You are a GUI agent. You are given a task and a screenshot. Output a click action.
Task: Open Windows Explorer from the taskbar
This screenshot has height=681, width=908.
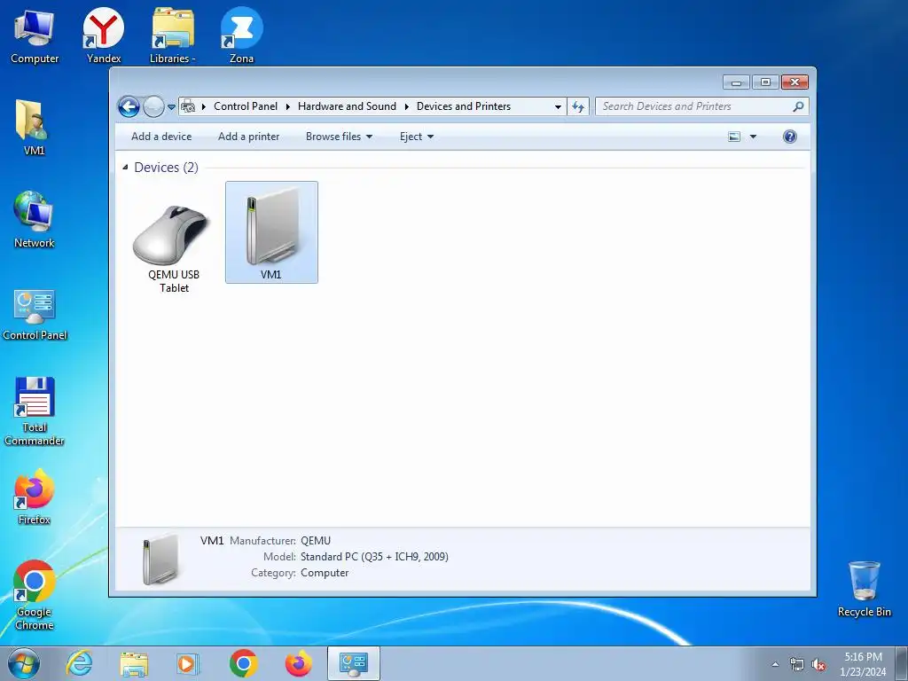pyautogui.click(x=134, y=663)
